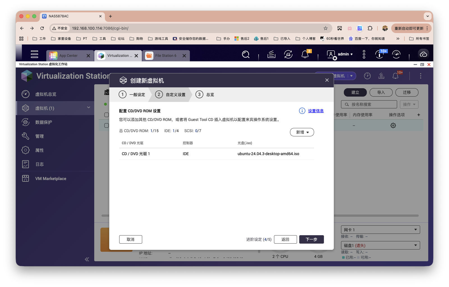Tick the checkbox beside the VM row
Image resolution: width=449 pixels, height=287 pixels.
[106, 125]
